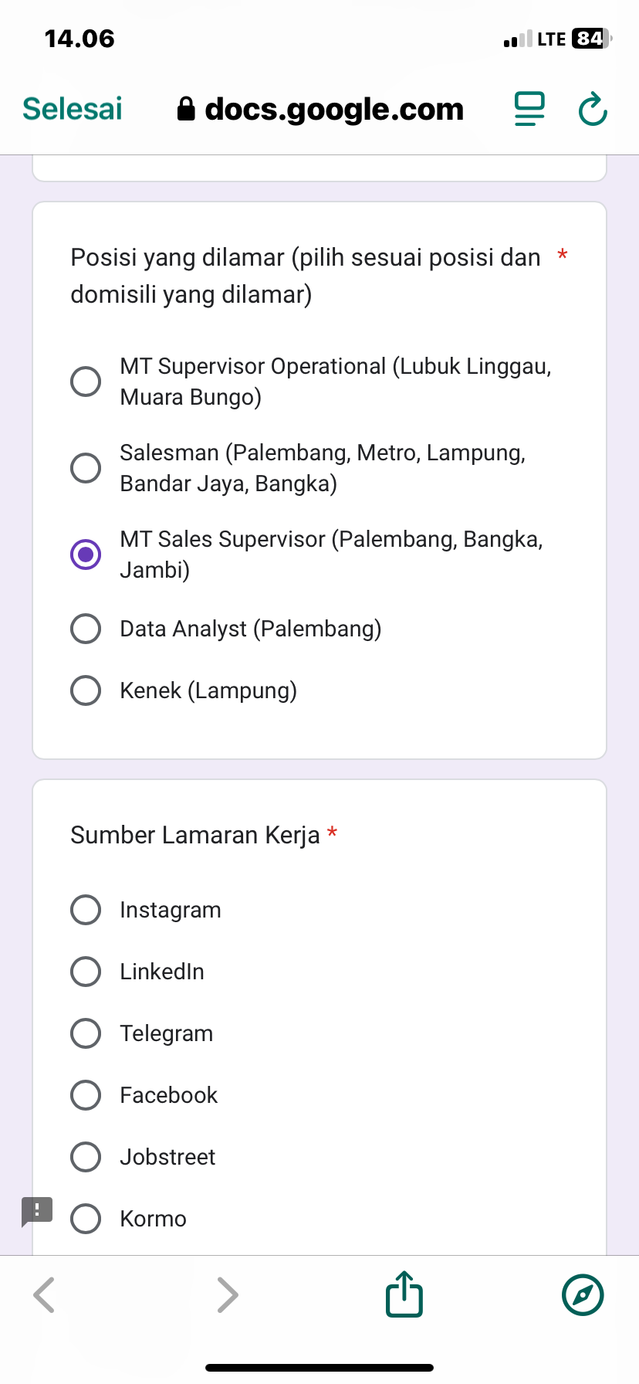Select Telegram radio option

point(86,1033)
